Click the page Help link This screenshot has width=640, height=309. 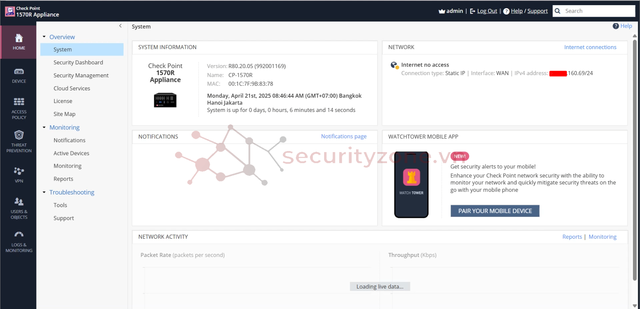[x=626, y=26]
